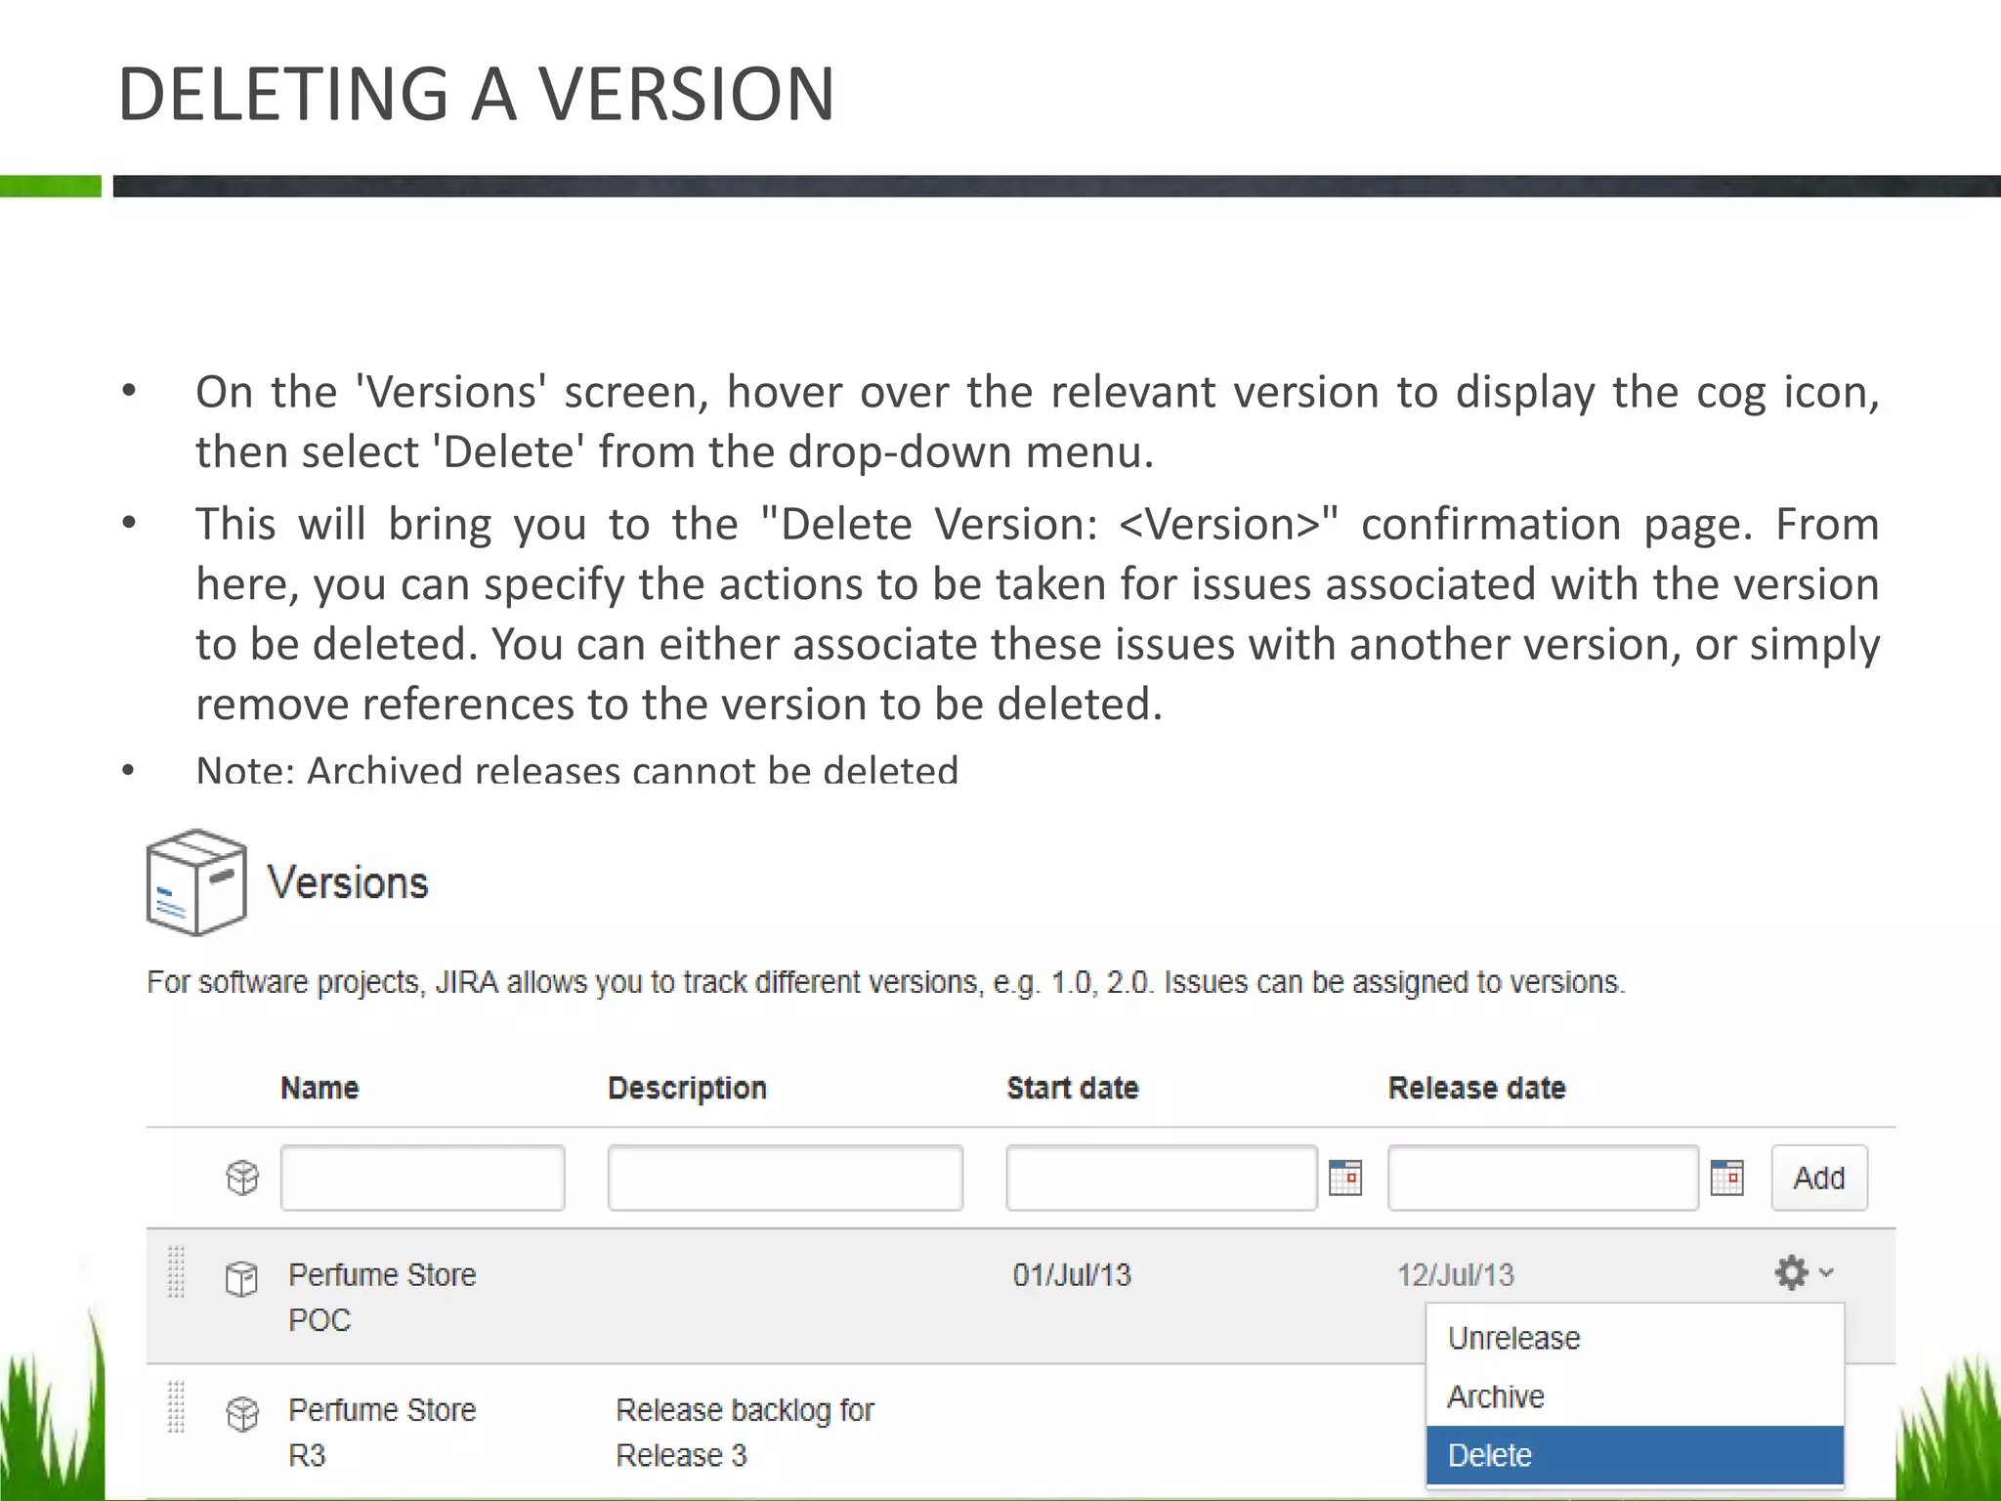Click the Add version button
2001x1501 pixels.
1819,1178
